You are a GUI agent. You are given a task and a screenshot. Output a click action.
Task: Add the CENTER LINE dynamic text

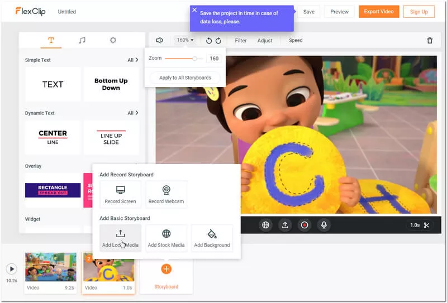pyautogui.click(x=53, y=137)
